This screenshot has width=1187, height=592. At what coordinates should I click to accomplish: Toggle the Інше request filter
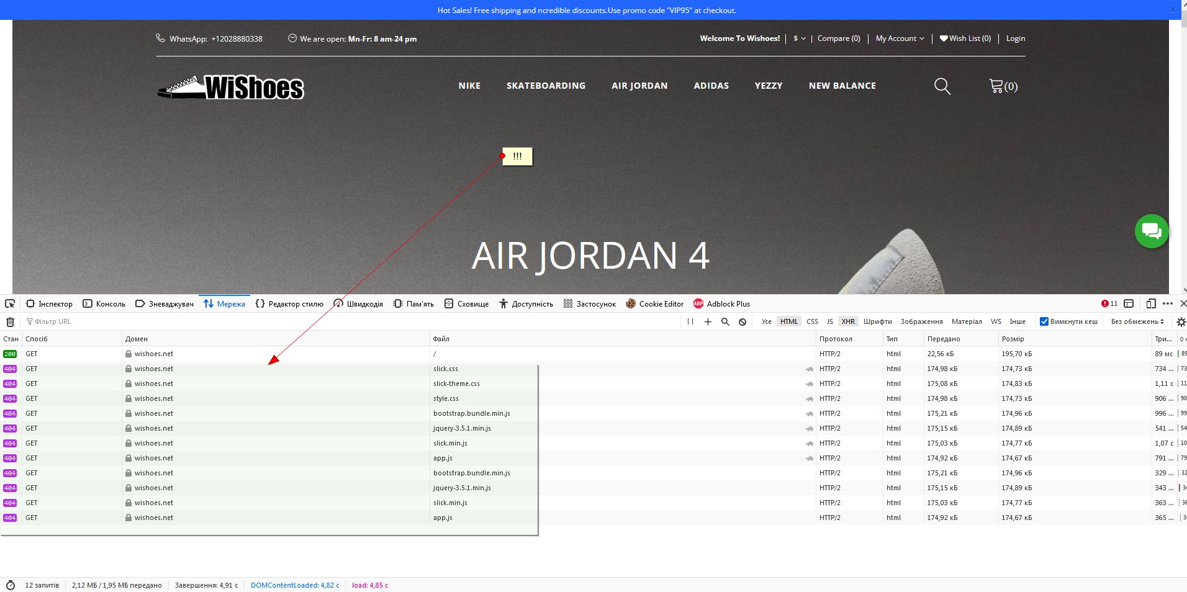[x=1018, y=321]
